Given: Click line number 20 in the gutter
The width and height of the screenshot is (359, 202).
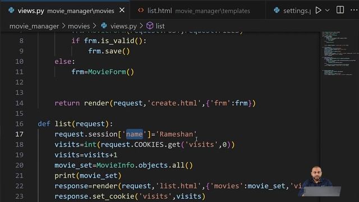Looking at the screenshot, I should coord(20,166).
